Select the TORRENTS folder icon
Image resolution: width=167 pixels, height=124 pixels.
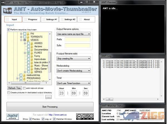[x=28, y=37]
